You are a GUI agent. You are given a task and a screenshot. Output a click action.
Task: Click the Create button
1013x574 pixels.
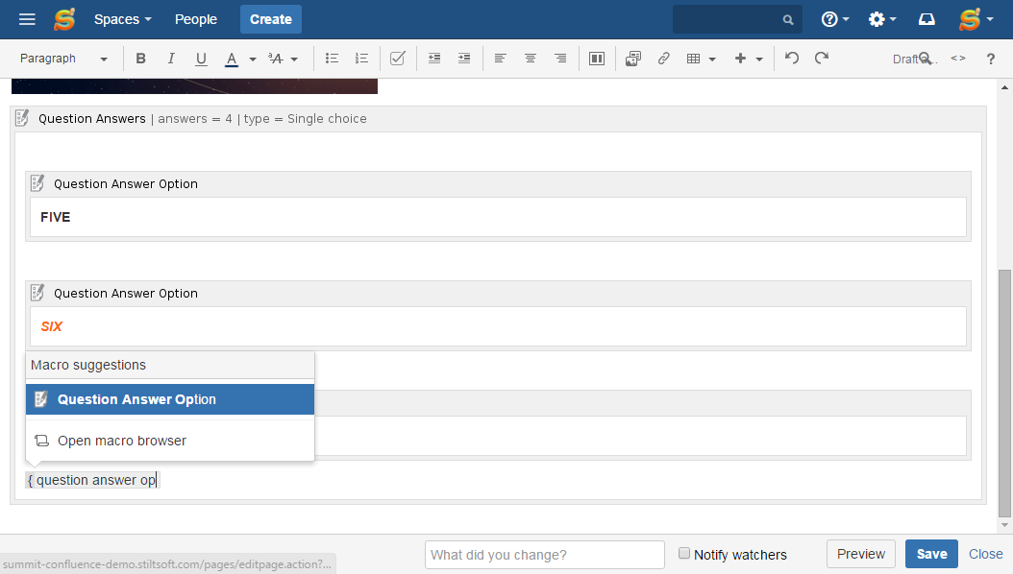[271, 19]
